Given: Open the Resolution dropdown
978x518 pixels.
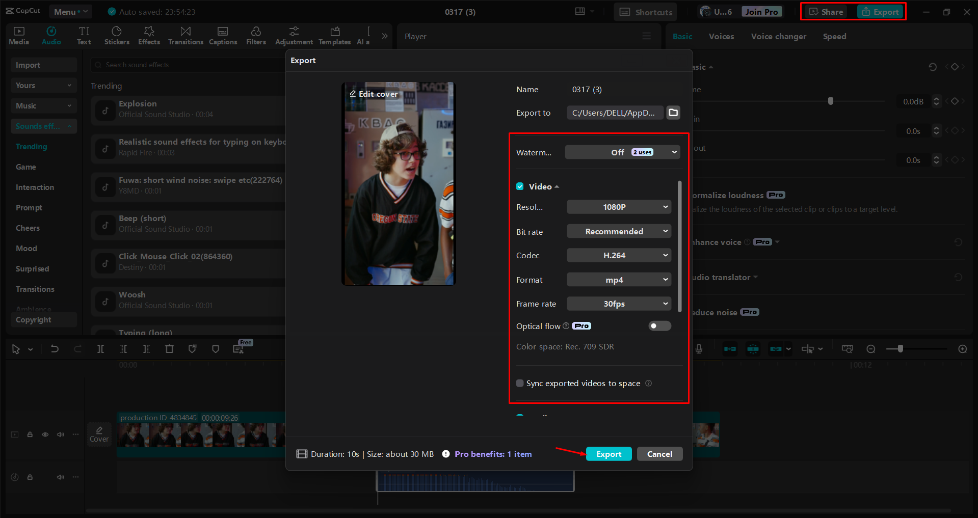Looking at the screenshot, I should pos(619,207).
